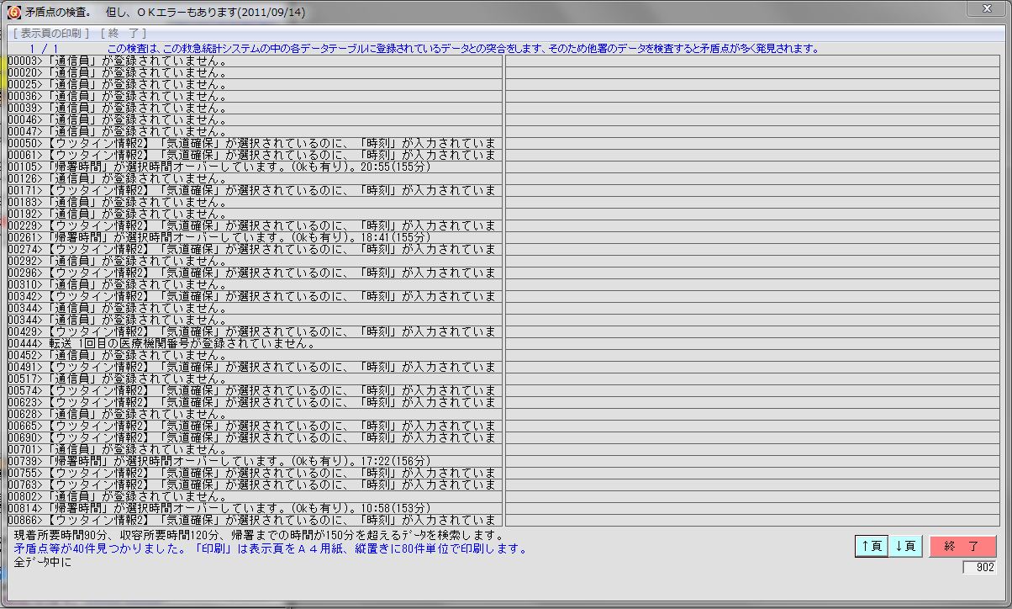Select row 00739 帰署時間 over 17:22
Image resolution: width=1012 pixels, height=609 pixels.
[252, 461]
